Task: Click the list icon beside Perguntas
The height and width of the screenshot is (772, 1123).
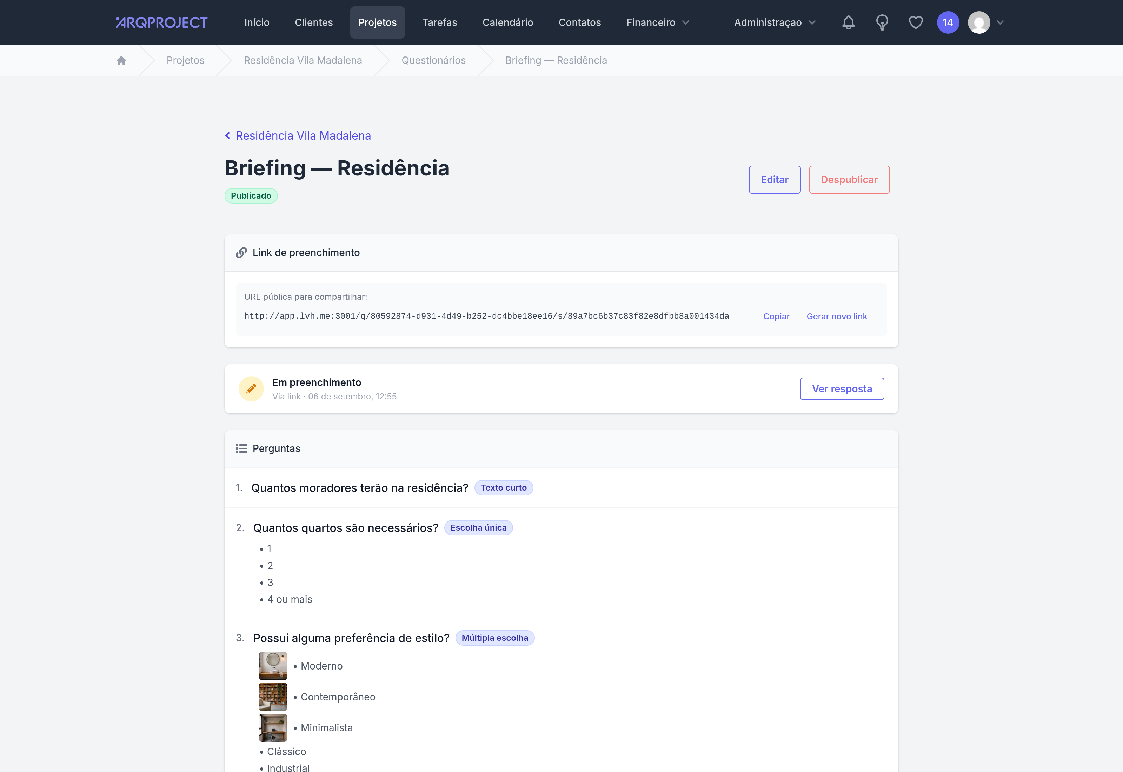Action: pos(241,448)
